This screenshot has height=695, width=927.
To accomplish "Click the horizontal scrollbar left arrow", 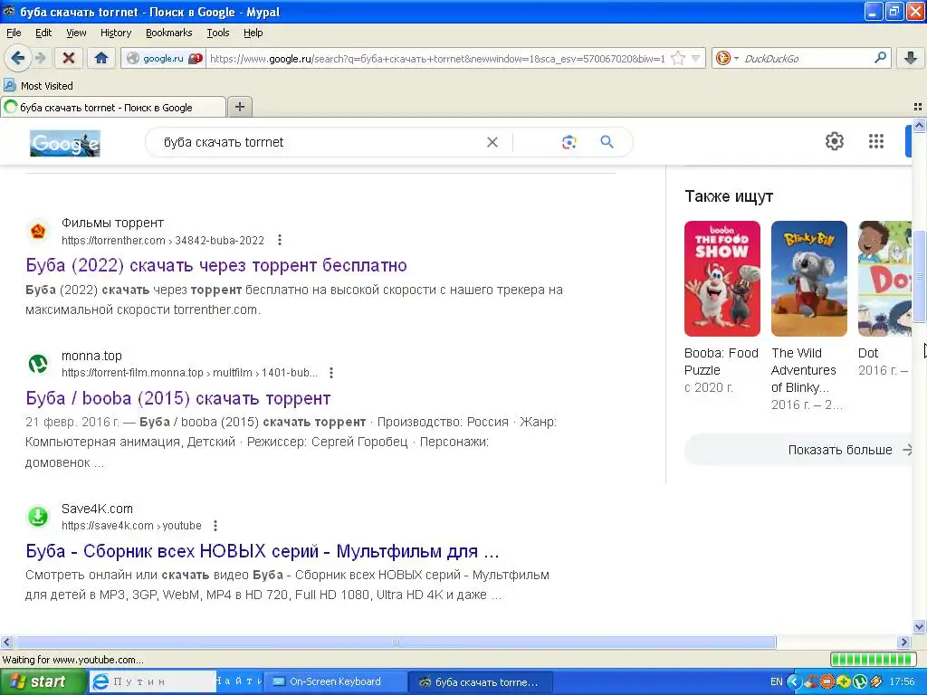I will coord(6,643).
